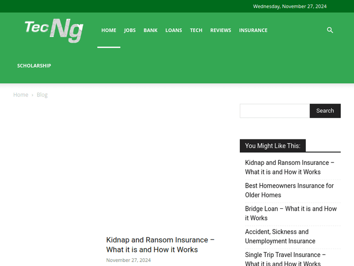Screen dimensions: 354x266
Task: Click the Home breadcrumb link
Action: (x=21, y=94)
